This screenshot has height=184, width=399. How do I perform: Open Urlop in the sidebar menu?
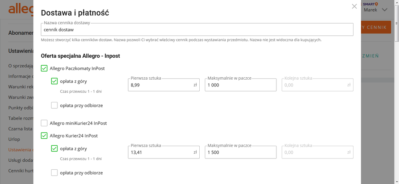[x=14, y=139]
